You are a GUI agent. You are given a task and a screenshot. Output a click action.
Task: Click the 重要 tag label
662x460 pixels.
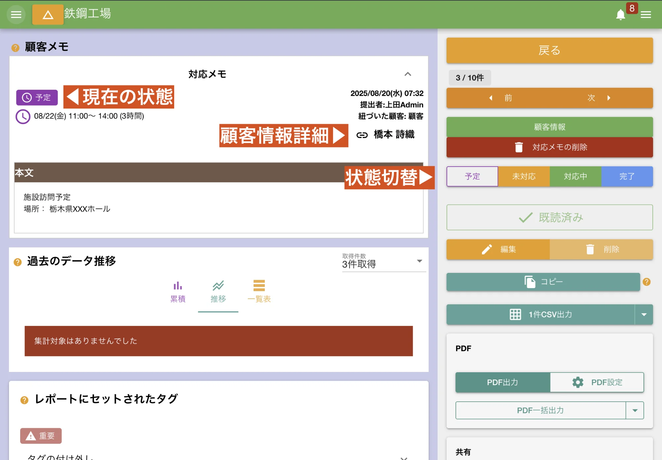40,436
